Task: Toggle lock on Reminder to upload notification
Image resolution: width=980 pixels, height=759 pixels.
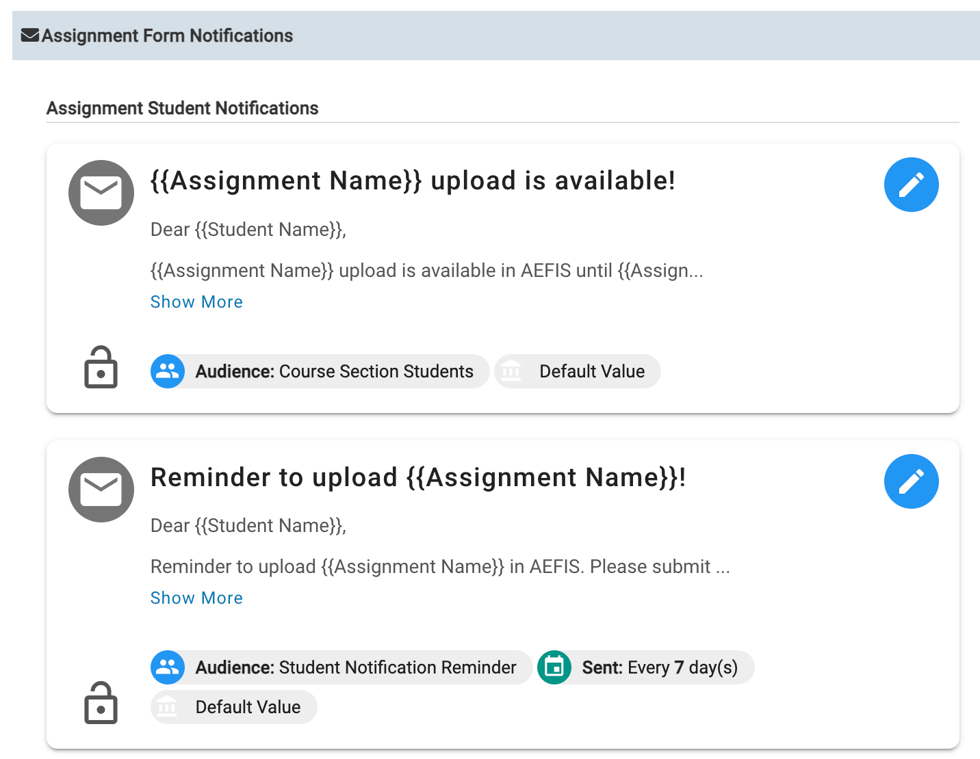Action: (101, 703)
